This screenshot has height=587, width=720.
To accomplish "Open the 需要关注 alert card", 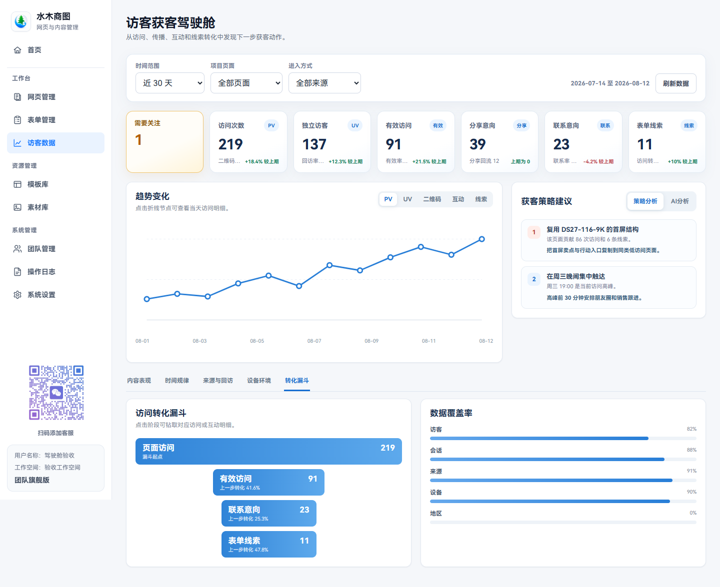I will click(165, 142).
